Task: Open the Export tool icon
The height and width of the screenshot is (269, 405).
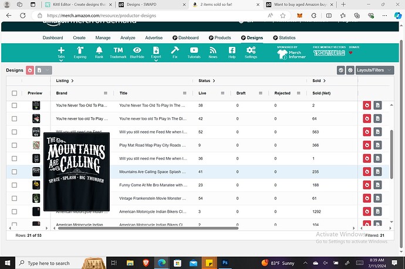Action: 156,52
